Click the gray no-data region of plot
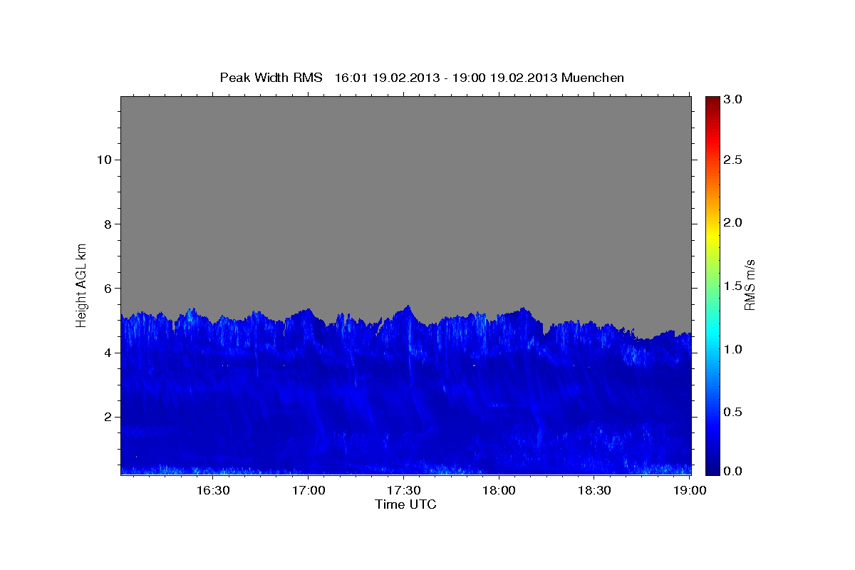This screenshot has height=570, width=855. [x=406, y=199]
